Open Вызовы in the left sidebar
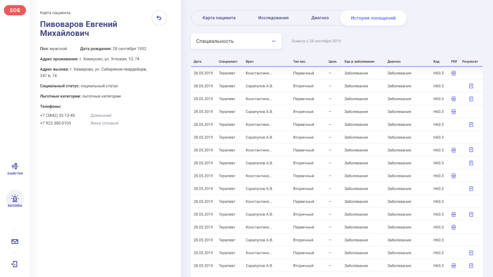 15,200
